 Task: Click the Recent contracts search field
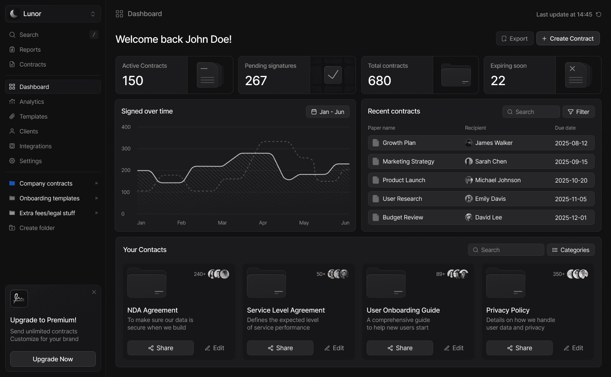coord(531,112)
